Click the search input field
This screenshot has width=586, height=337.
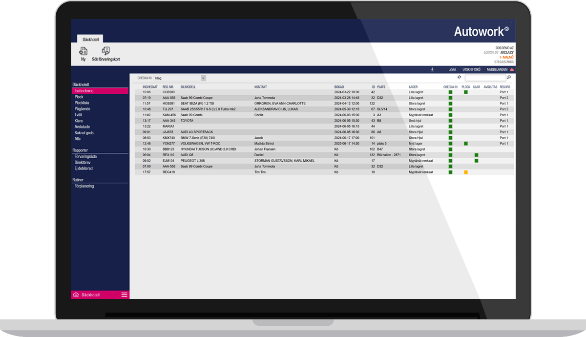pyautogui.click(x=485, y=78)
